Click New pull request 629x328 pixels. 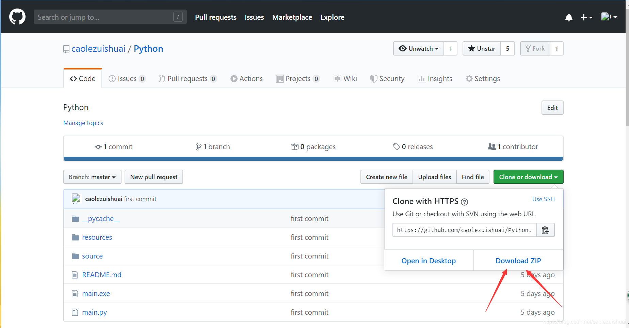coord(154,177)
